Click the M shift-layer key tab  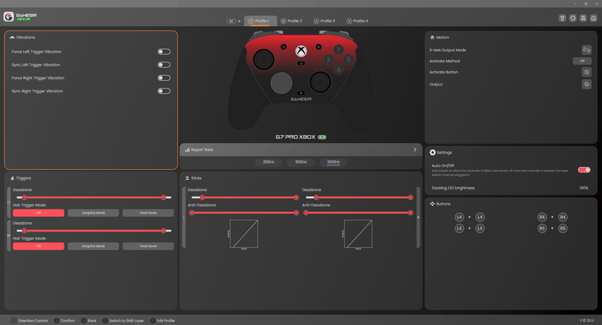point(231,21)
